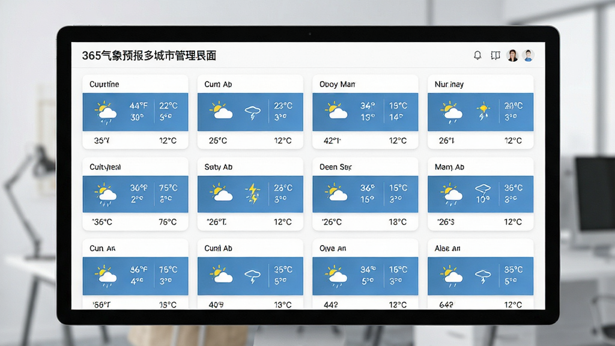Click the rainy sun-cloud icon in the Oiva An card
Viewport: 615px width, 346px height.
[336, 276]
